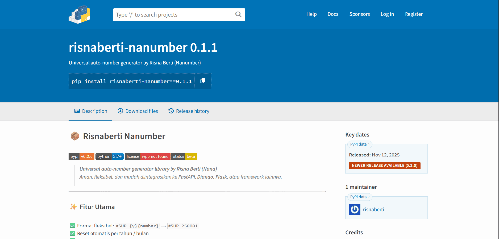
Task: Open the Description tab
Action: click(91, 111)
